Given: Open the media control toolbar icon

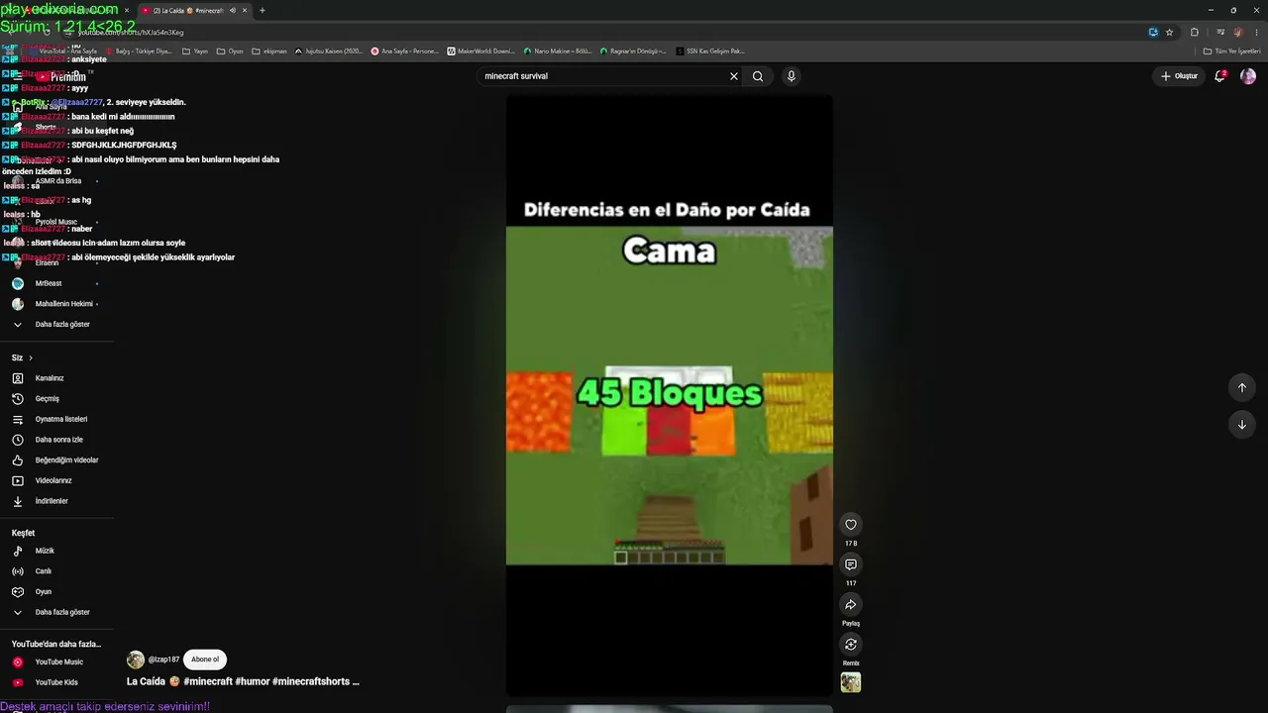Looking at the screenshot, I should click(1220, 32).
